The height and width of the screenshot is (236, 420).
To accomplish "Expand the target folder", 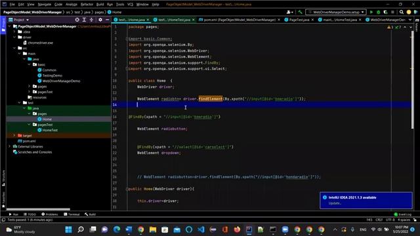I will coord(14,136).
